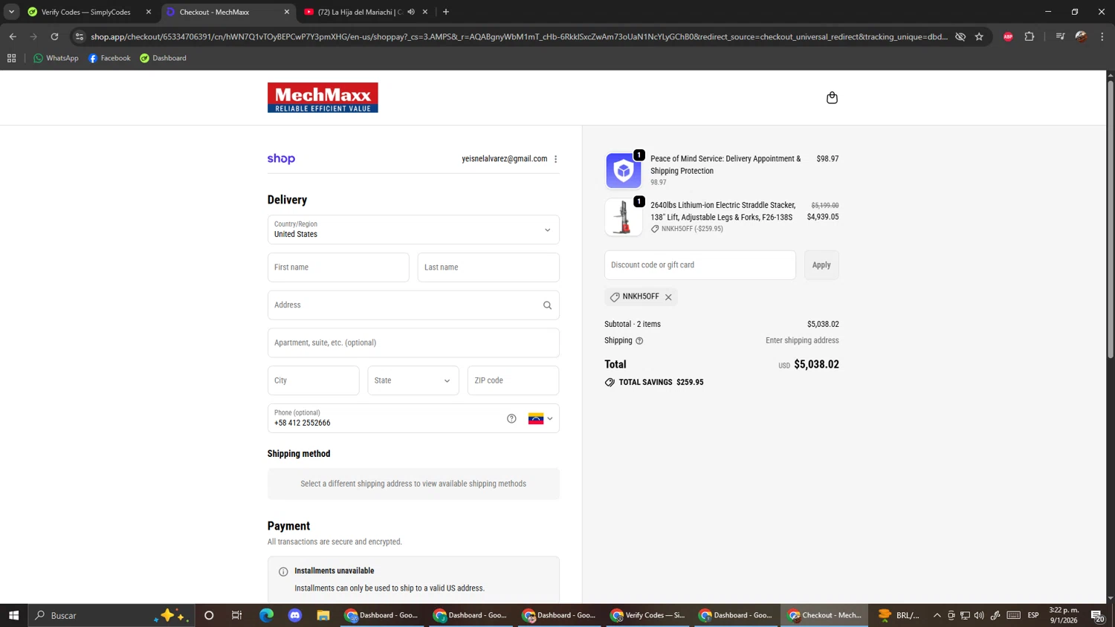The height and width of the screenshot is (627, 1115).
Task: Open the Chrome three-dot menu
Action: (x=1102, y=36)
